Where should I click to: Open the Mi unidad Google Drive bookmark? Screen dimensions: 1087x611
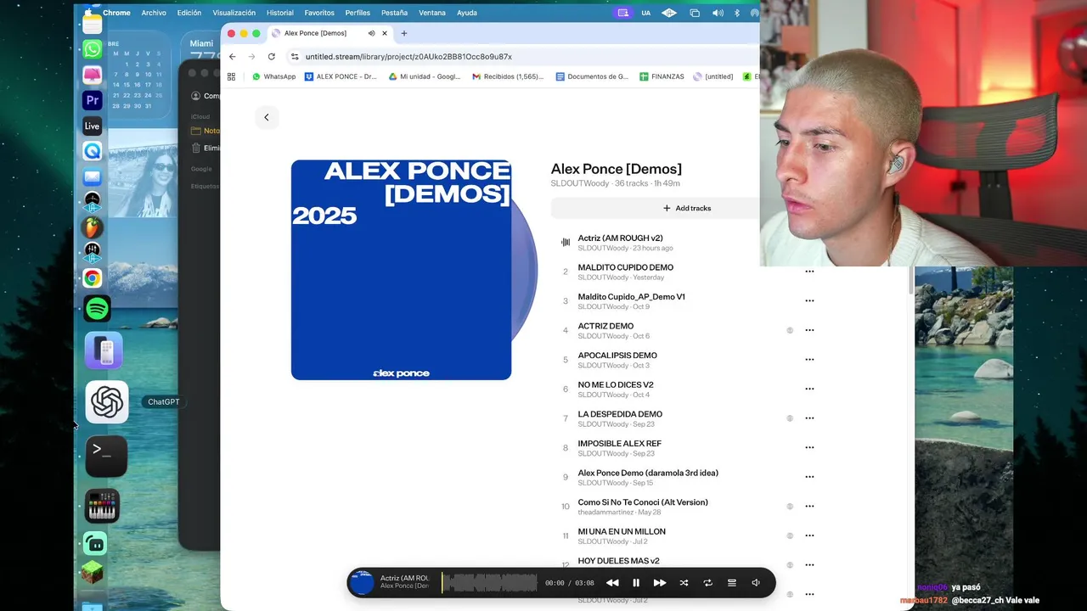pyautogui.click(x=425, y=76)
